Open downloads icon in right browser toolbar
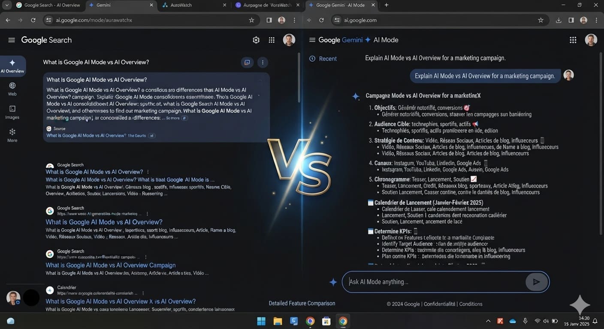604x329 pixels. [559, 20]
